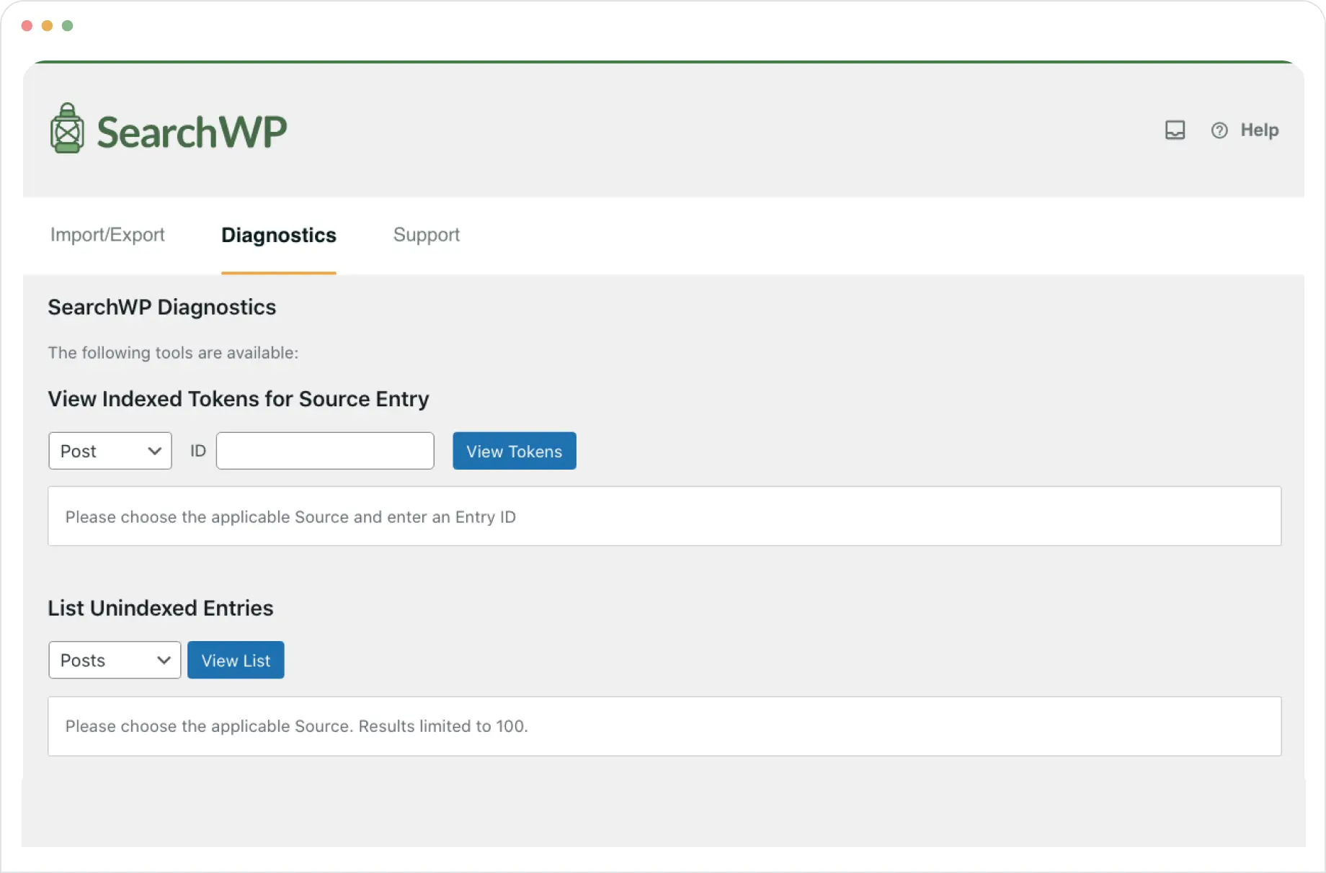Click the chevron on the Post source selector
1326x873 pixels.
(x=153, y=451)
